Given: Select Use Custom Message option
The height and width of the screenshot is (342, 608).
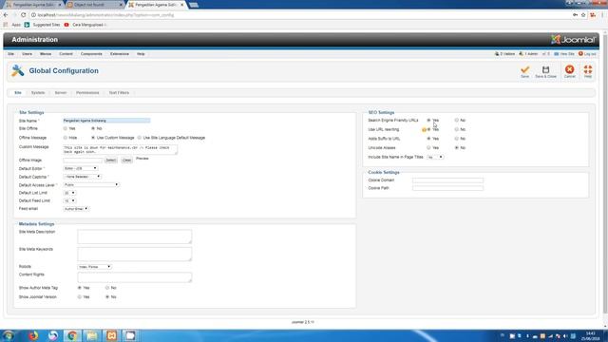Looking at the screenshot, I should point(93,138).
